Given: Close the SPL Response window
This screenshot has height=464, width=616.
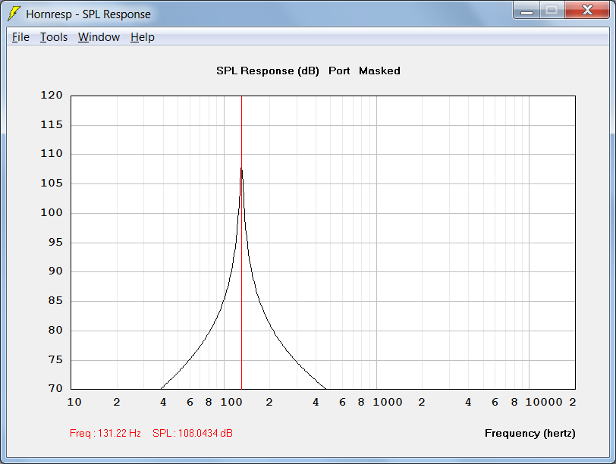Looking at the screenshot, I should 587,10.
